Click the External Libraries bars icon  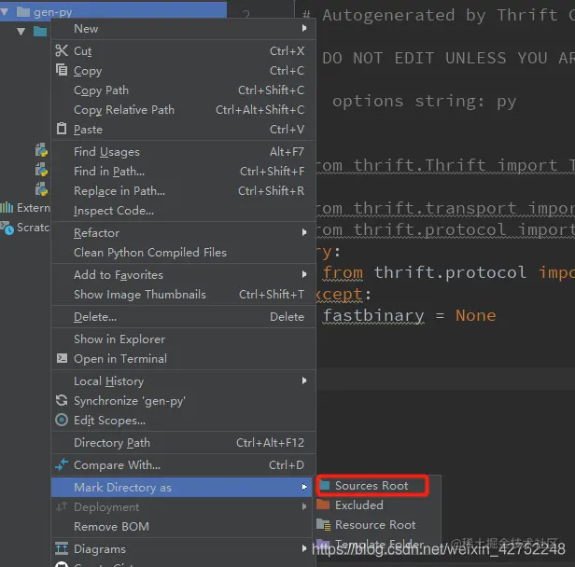pos(7,208)
